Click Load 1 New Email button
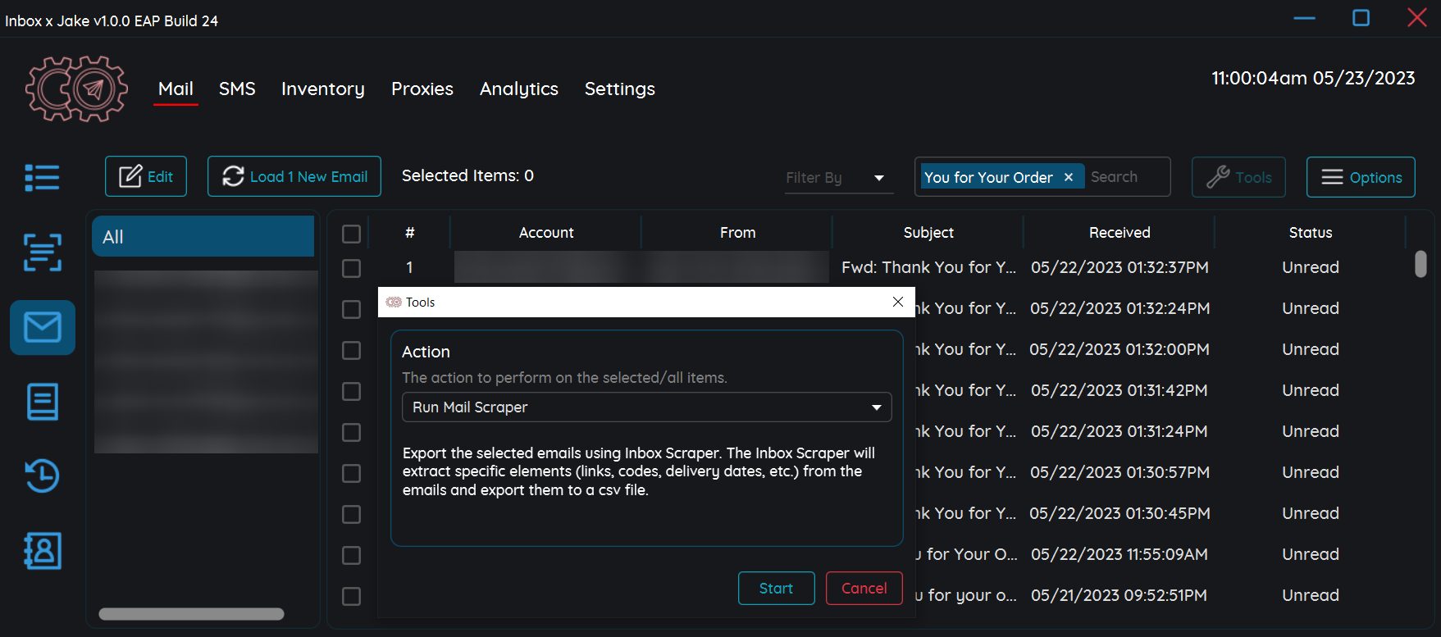 pos(294,176)
